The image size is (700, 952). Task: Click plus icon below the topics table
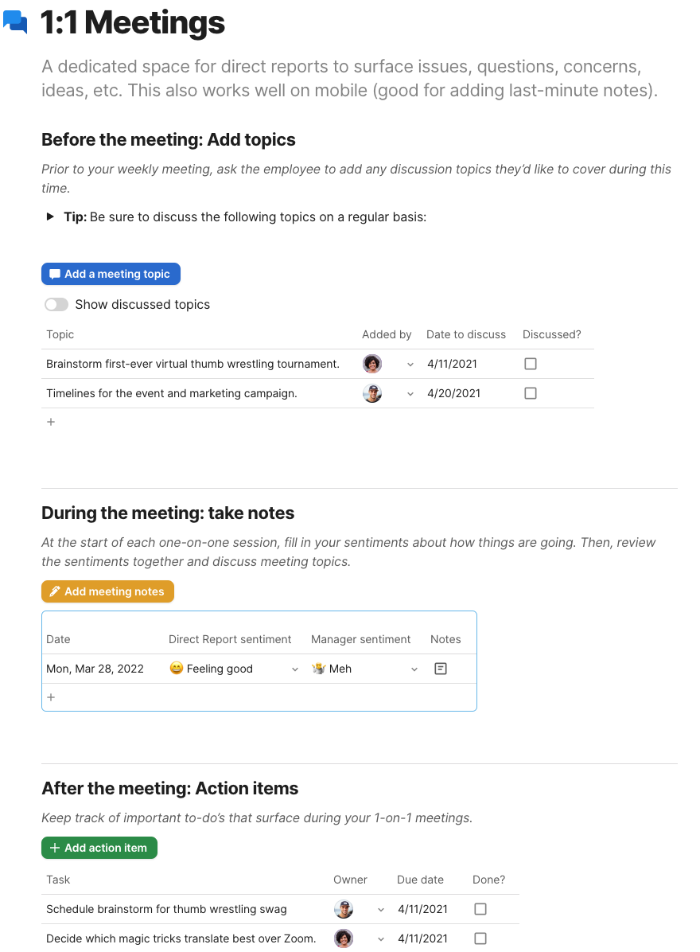coord(51,422)
